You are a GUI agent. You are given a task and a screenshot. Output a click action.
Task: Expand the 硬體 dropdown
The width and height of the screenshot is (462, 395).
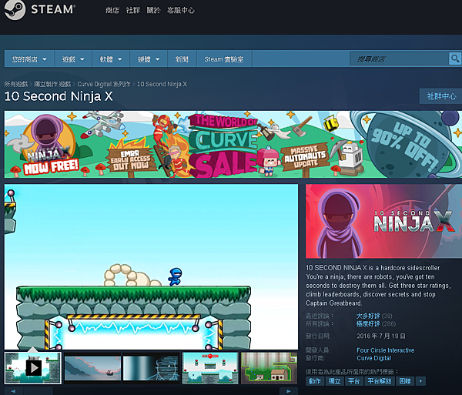tap(149, 59)
